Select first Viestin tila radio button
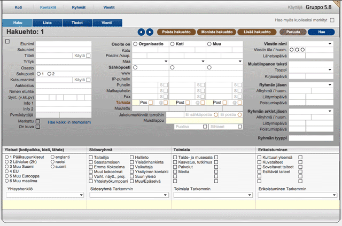Viewport: 342px width, 226px height. coord(292,50)
